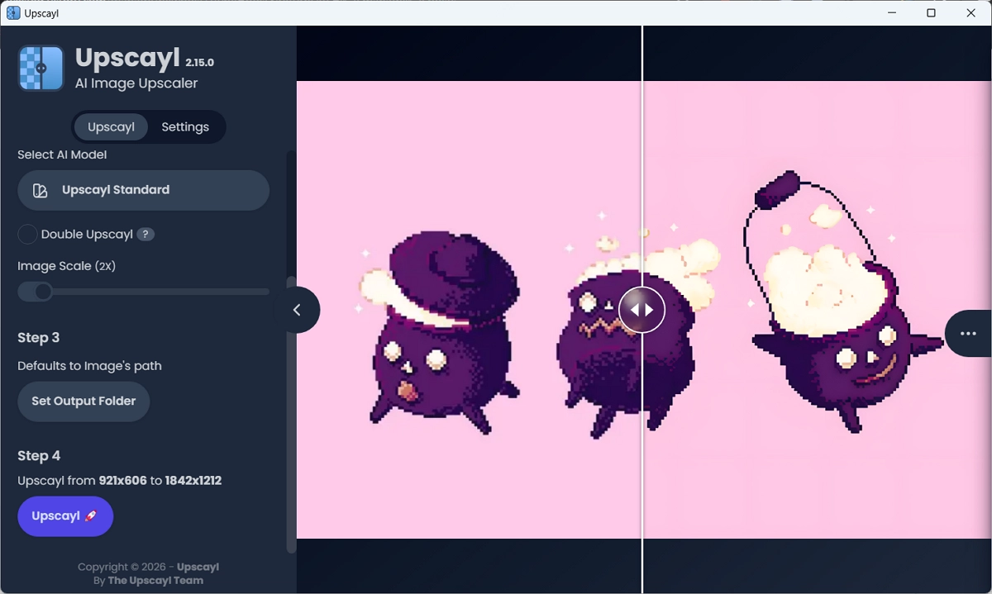Viewport: 992px width, 594px height.
Task: Click the comparison slider handle on the image
Action: (x=641, y=310)
